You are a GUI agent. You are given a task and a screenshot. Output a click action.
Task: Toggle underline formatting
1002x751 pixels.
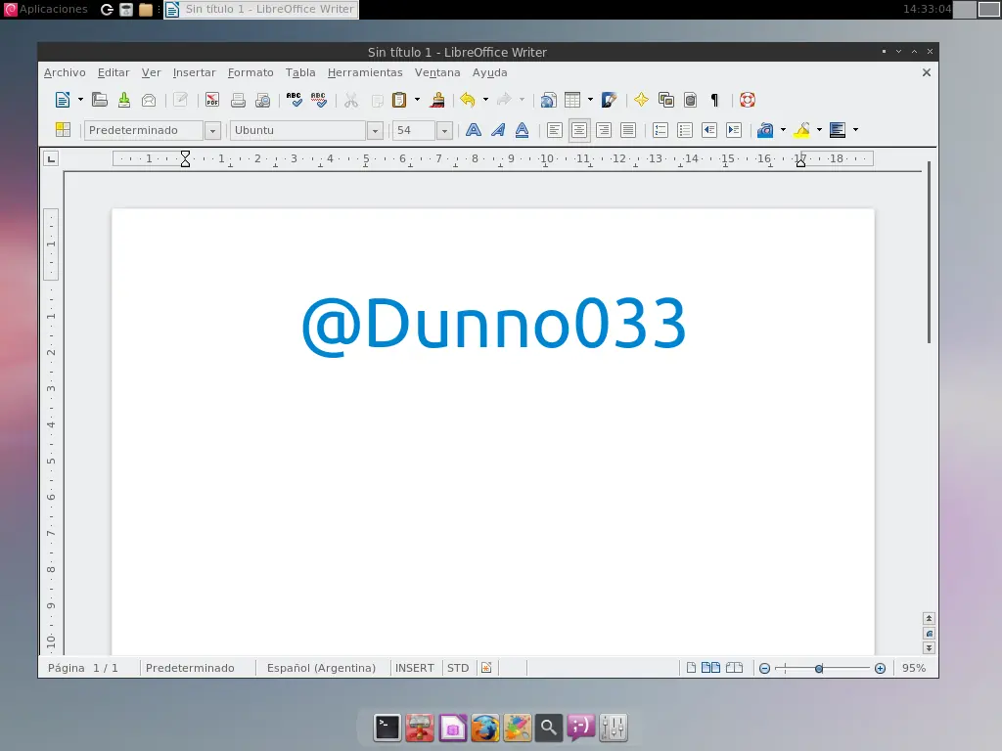coord(523,130)
